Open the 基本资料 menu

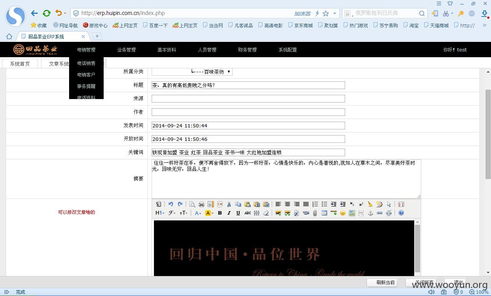pos(167,50)
